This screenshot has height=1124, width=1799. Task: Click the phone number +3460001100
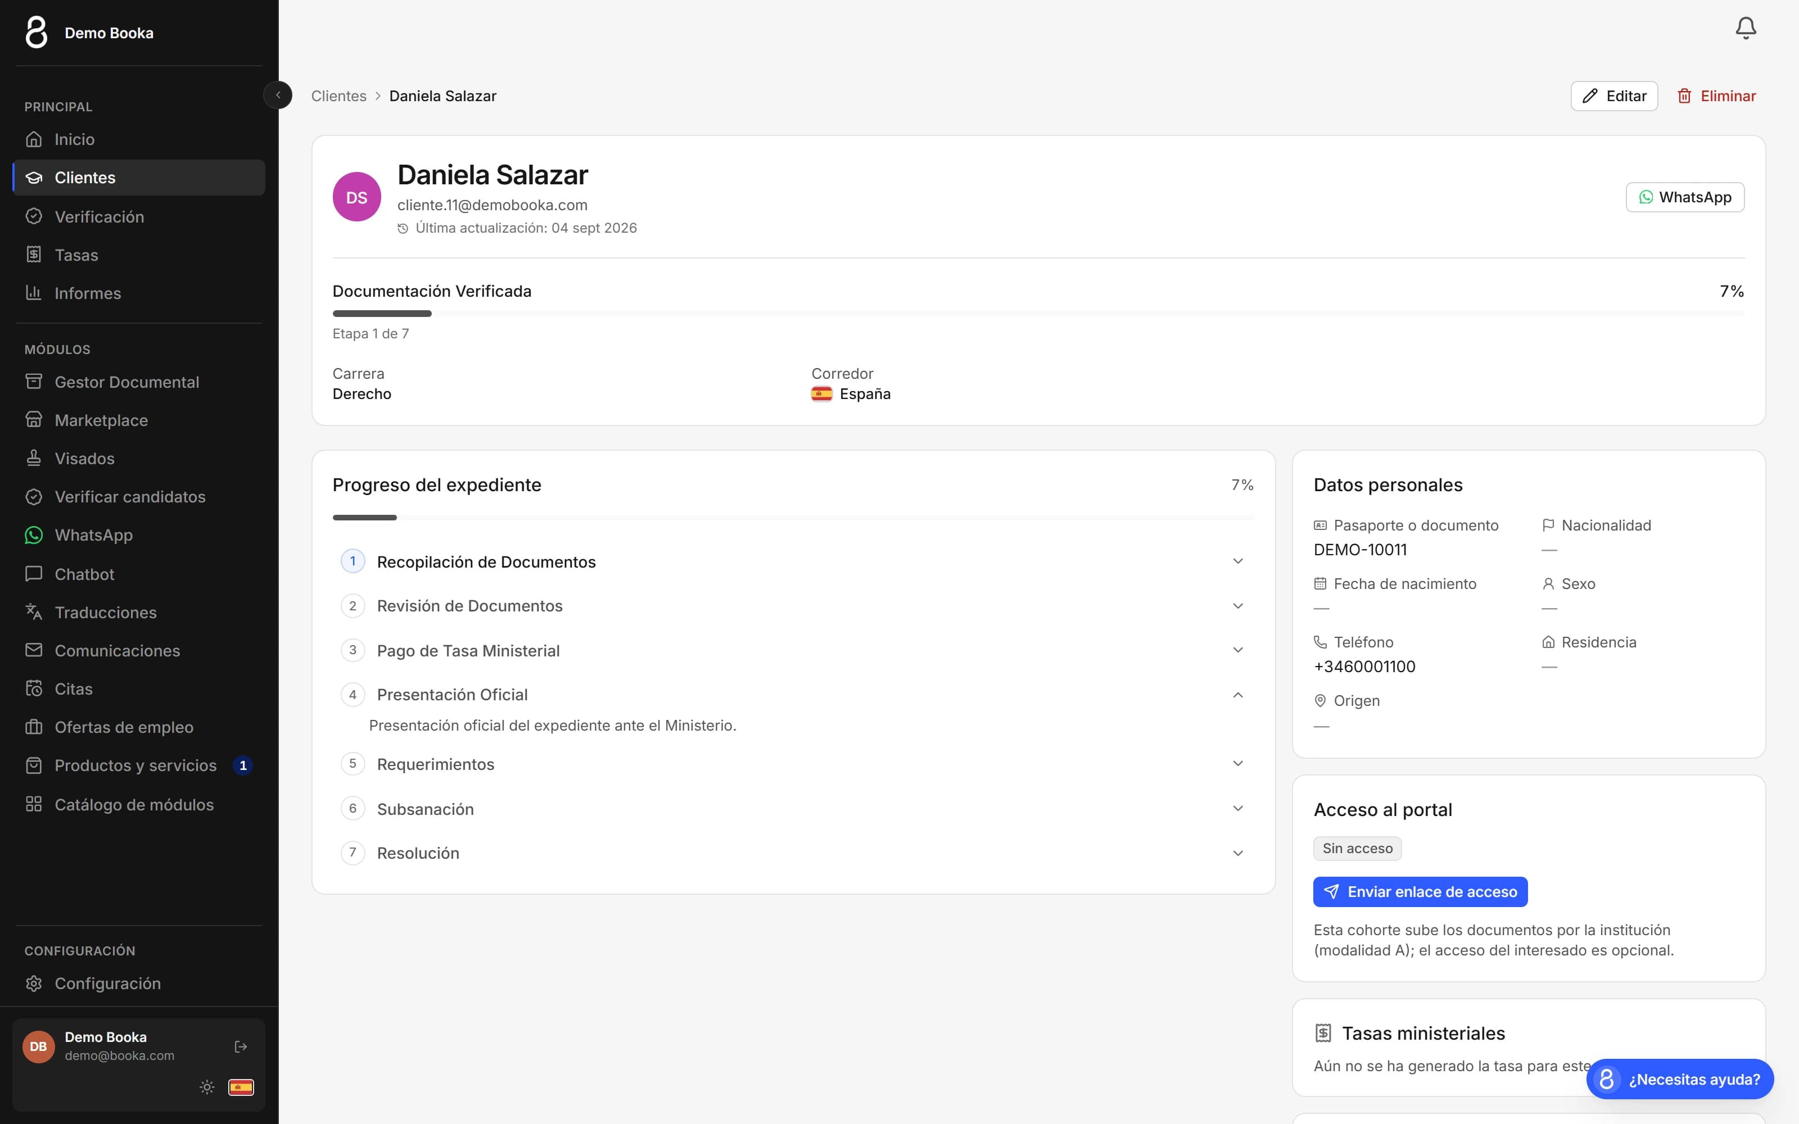tap(1364, 666)
